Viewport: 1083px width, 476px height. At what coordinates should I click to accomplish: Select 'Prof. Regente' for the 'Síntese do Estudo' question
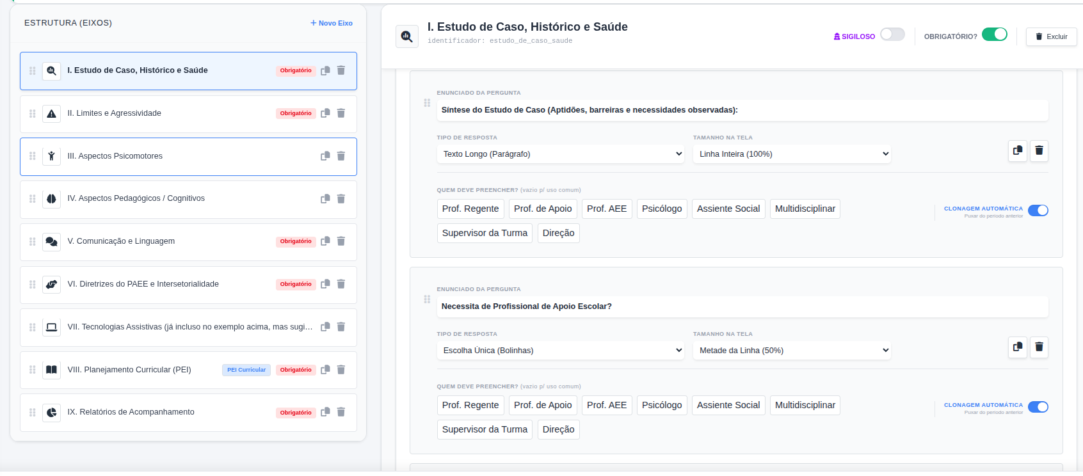[470, 209]
